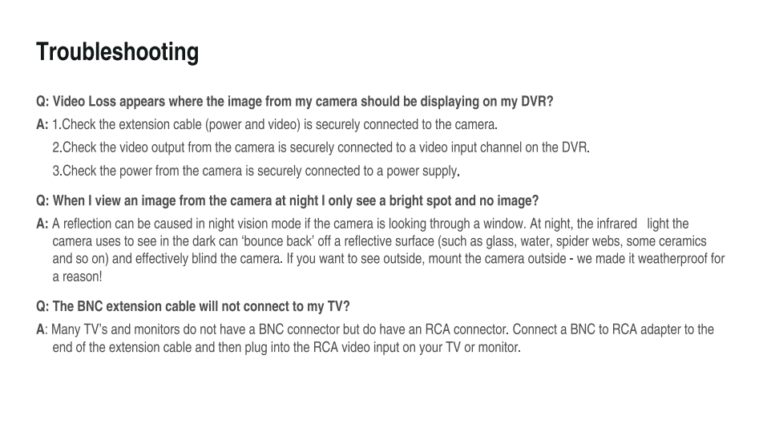The width and height of the screenshot is (767, 428).
Task: Click the line starting 'A reflection can be caused'
Action: (x=370, y=224)
